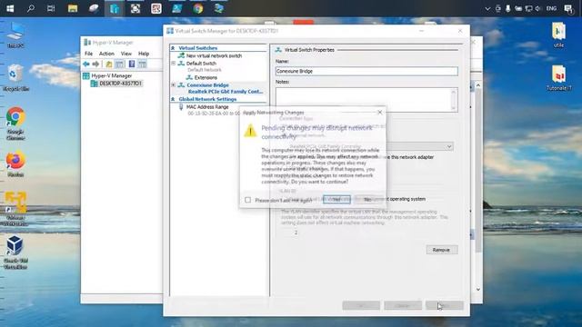582x327 pixels.
Task: Click the Default Switch network icon
Action: pos(181,64)
